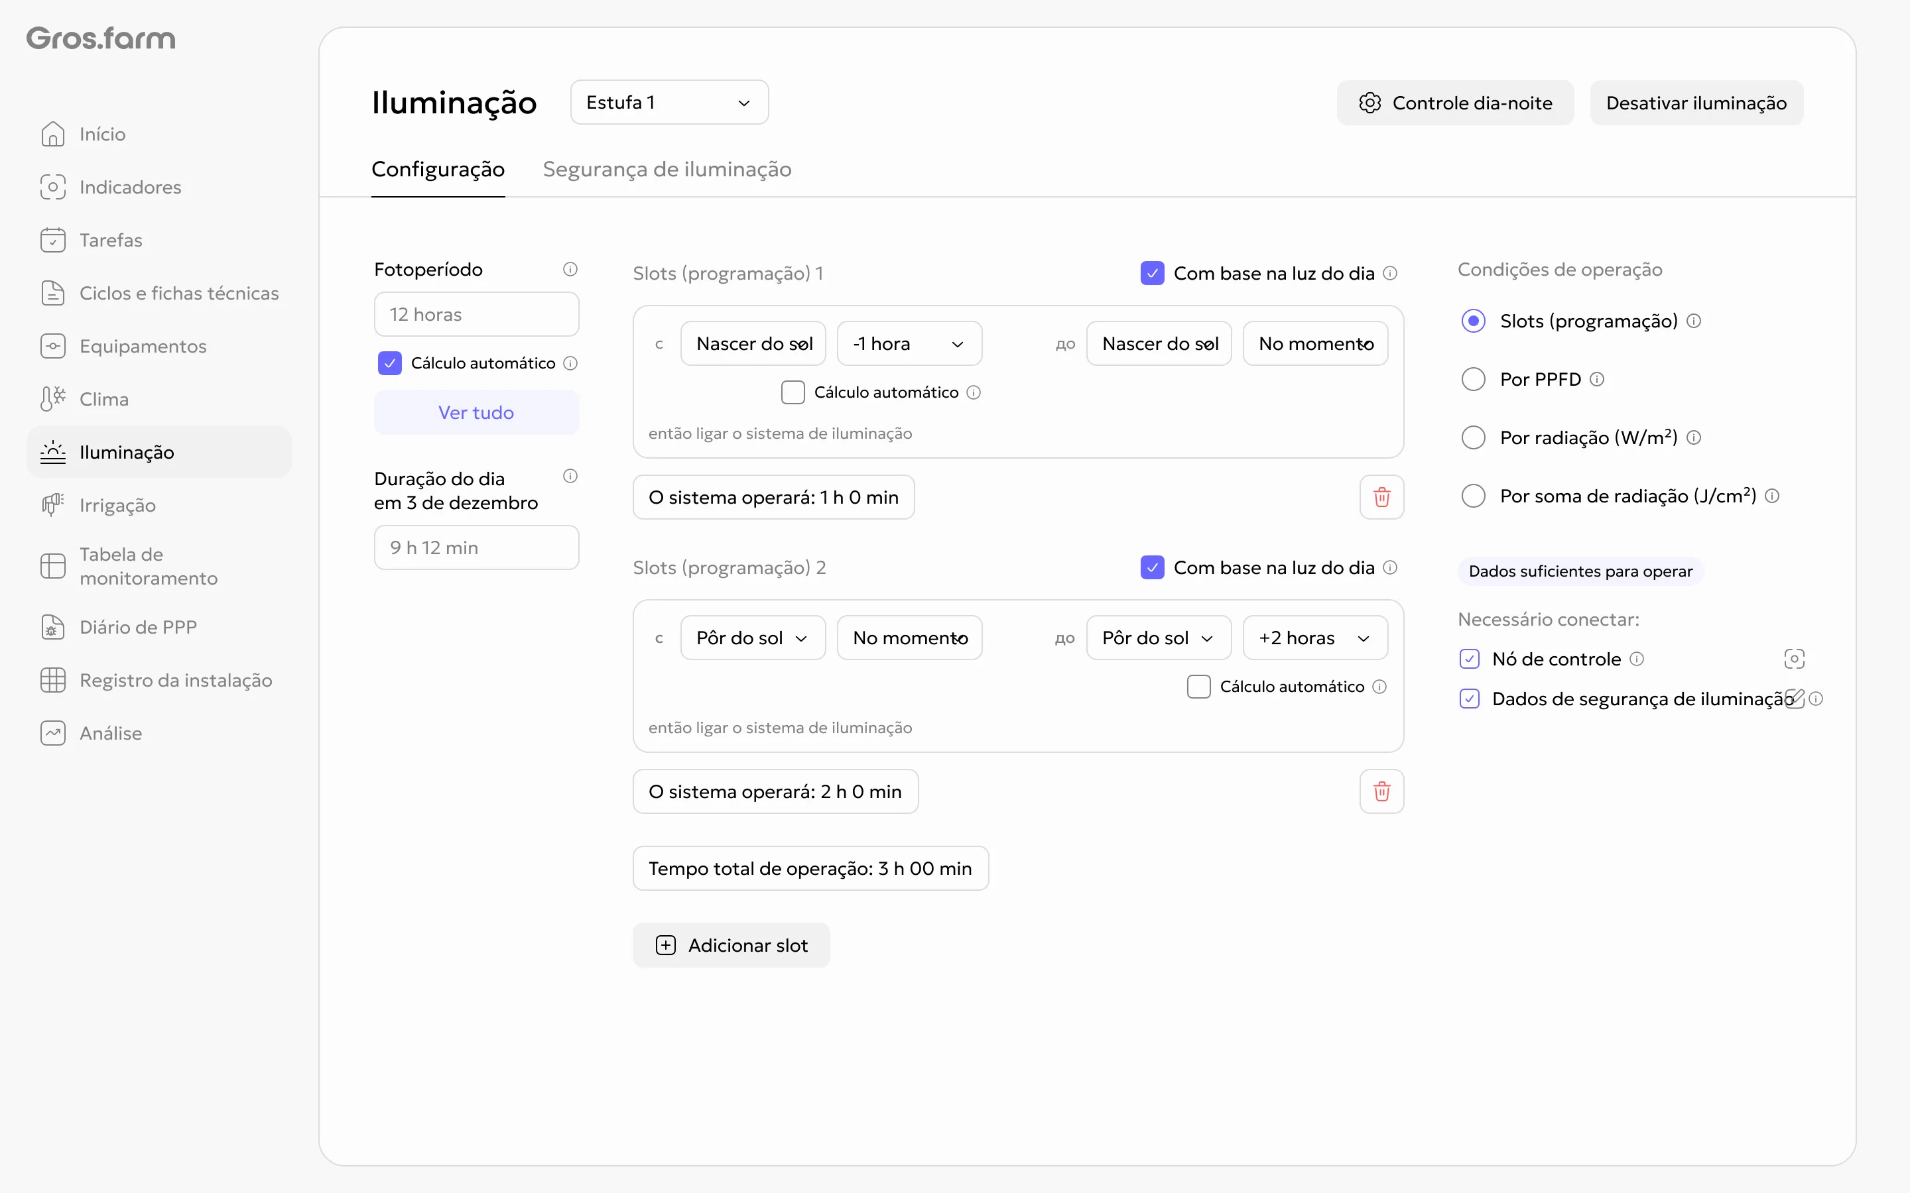Show info for Duração do dia
This screenshot has width=1910, height=1193.
point(570,476)
